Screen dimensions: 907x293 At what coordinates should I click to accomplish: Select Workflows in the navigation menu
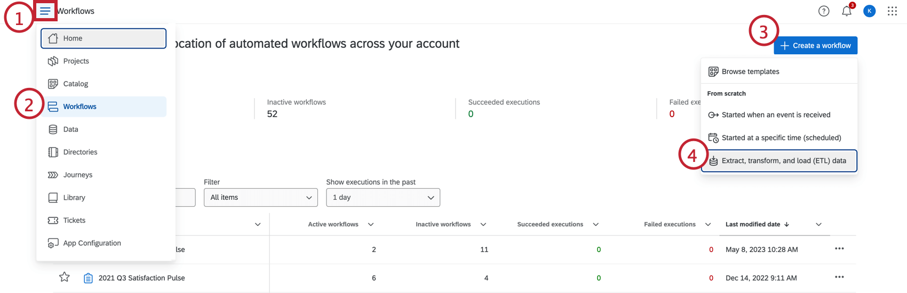point(79,107)
